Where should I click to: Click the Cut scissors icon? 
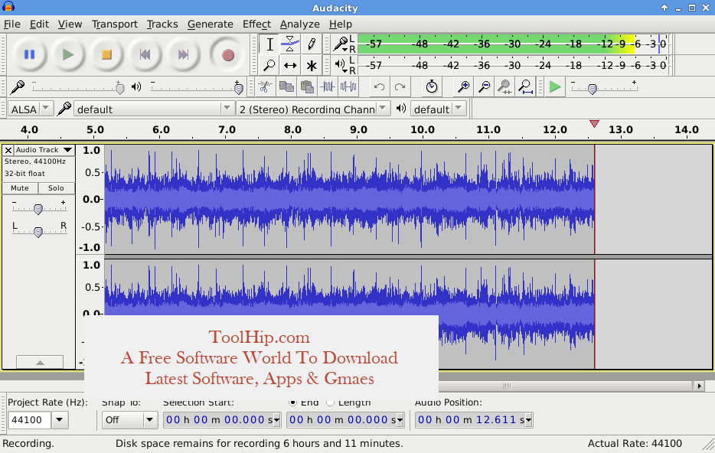pyautogui.click(x=265, y=86)
